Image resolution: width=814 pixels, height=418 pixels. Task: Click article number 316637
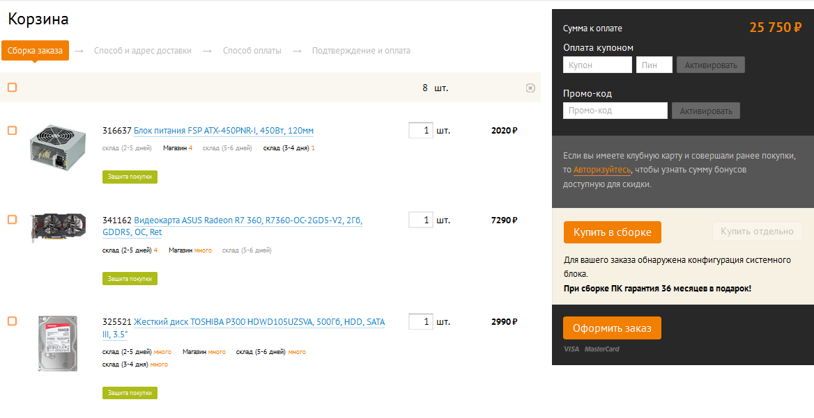(117, 131)
